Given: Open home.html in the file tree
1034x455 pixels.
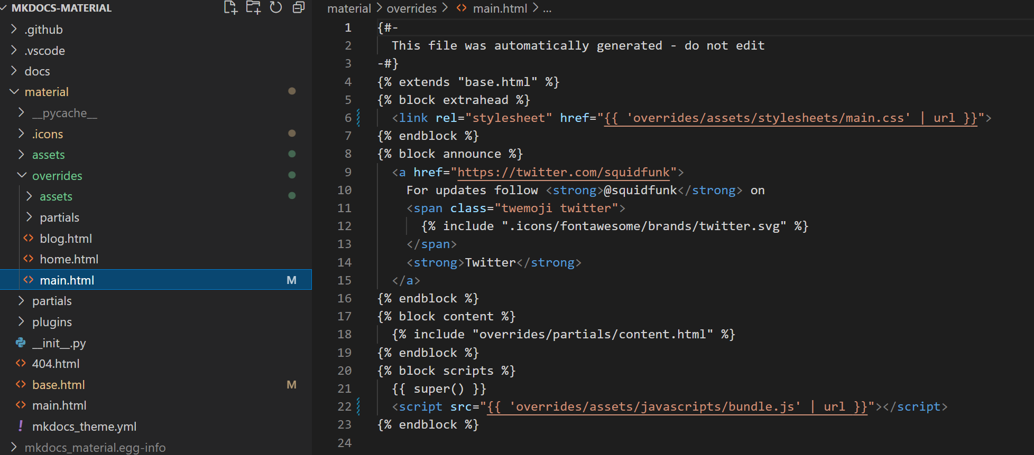Looking at the screenshot, I should pyautogui.click(x=69, y=259).
